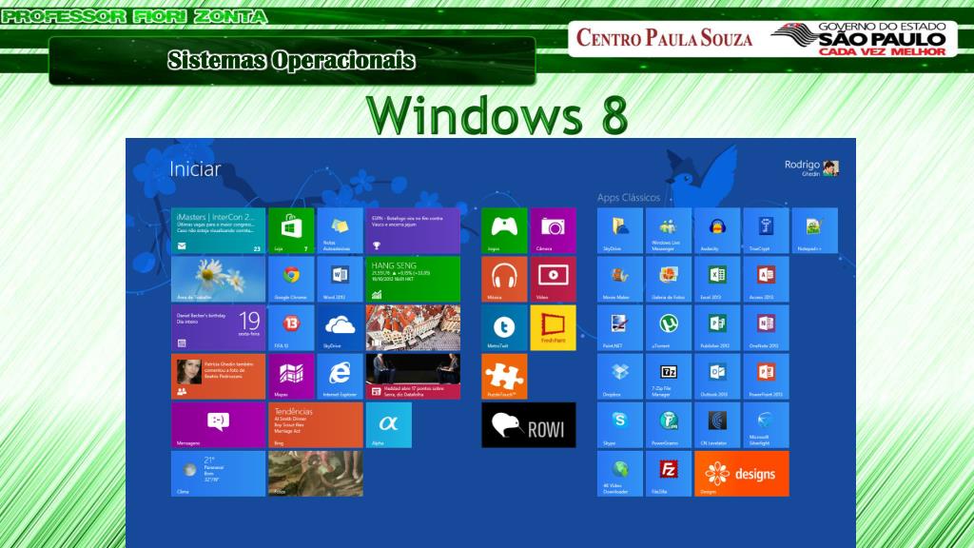Open the travel tile with red rooftops
The width and height of the screenshot is (974, 548).
tap(413, 327)
